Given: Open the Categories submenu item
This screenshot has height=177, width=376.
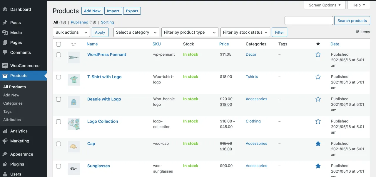Looking at the screenshot, I should pyautogui.click(x=13, y=103).
